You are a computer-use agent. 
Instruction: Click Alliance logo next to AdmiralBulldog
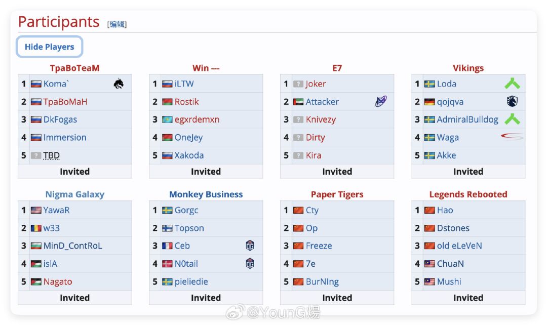[512, 119]
